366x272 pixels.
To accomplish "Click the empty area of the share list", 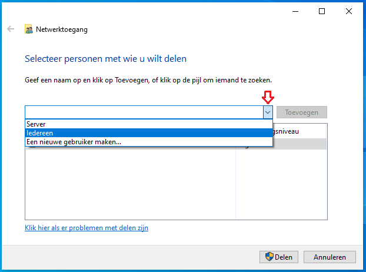I will coord(130,183).
